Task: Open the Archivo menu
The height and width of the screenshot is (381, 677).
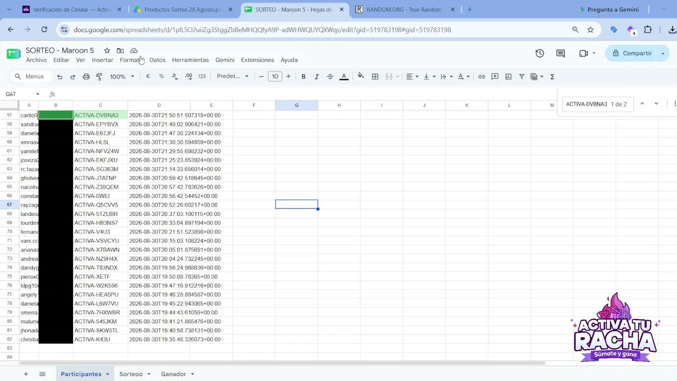Action: (36, 60)
